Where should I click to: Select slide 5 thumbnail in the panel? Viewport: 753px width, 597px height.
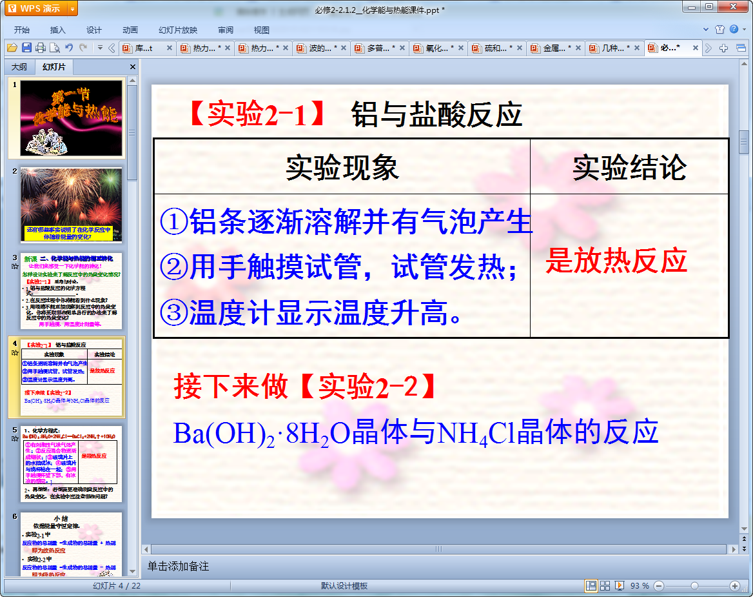point(71,463)
